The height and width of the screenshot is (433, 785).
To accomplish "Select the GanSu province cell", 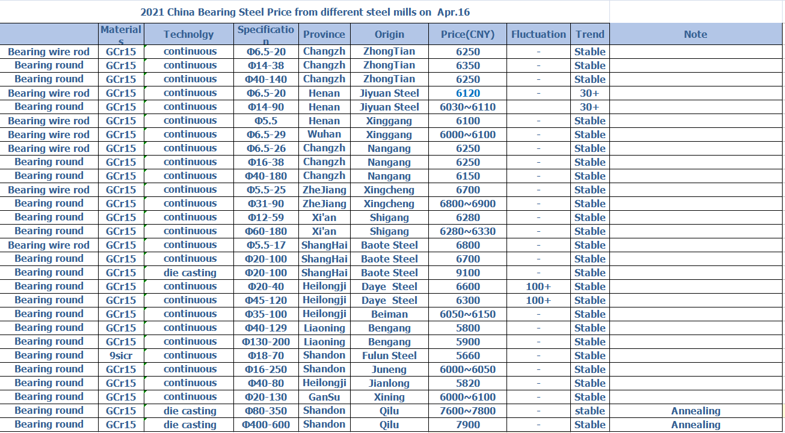I will [324, 397].
